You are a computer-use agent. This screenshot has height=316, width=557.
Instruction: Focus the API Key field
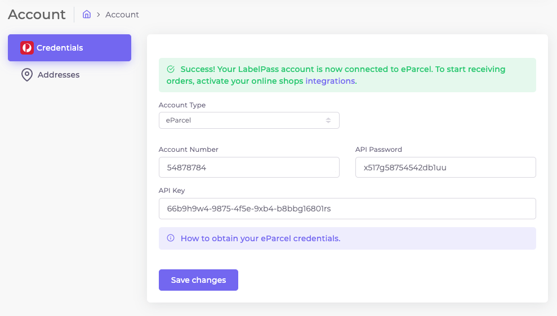coord(347,209)
